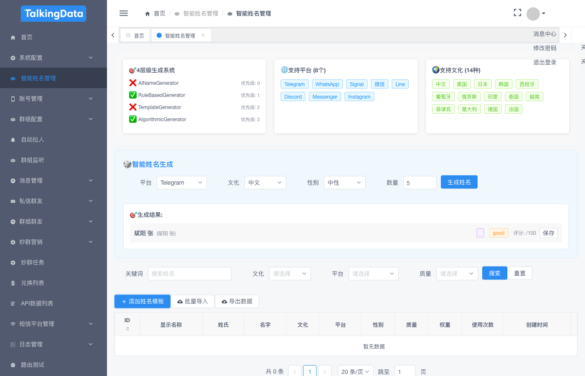
Task: Toggle the hamburger menu collapse icon
Action: (124, 13)
